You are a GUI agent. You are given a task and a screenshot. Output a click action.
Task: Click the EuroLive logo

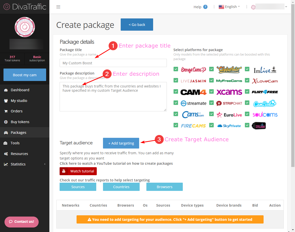click(229, 115)
